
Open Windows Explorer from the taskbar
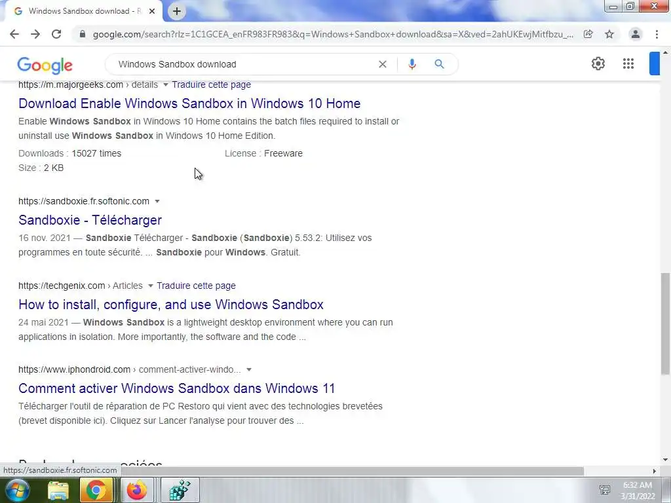58,491
